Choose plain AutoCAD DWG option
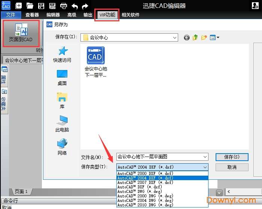 [162, 191]
